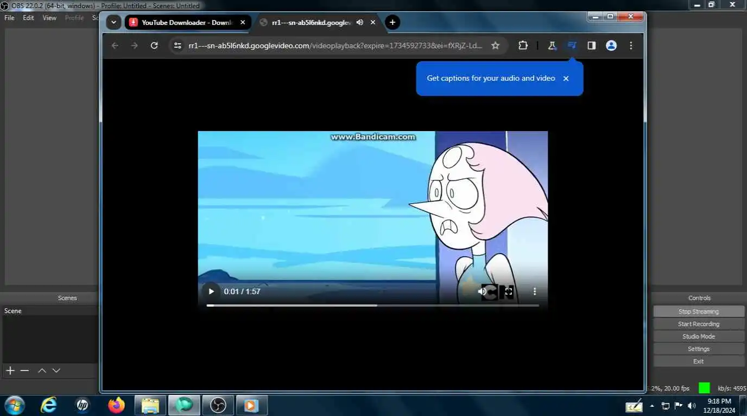
Task: Open system volume tray icon
Action: coord(691,405)
